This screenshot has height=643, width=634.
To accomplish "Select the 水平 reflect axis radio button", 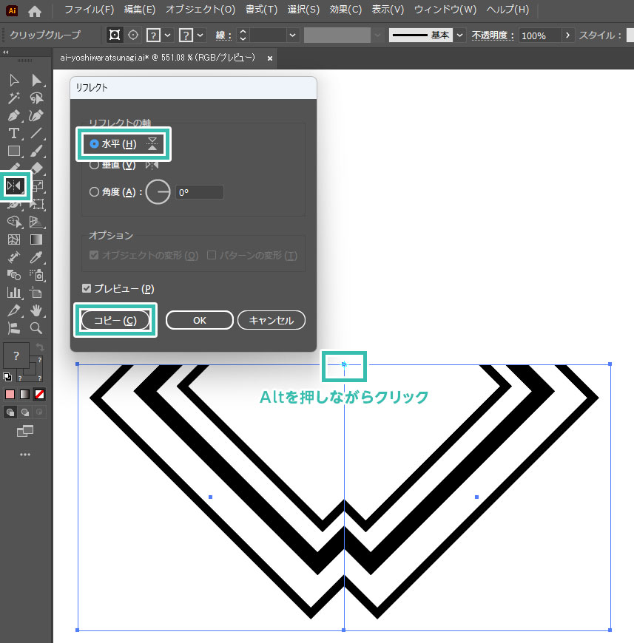I will tap(94, 144).
